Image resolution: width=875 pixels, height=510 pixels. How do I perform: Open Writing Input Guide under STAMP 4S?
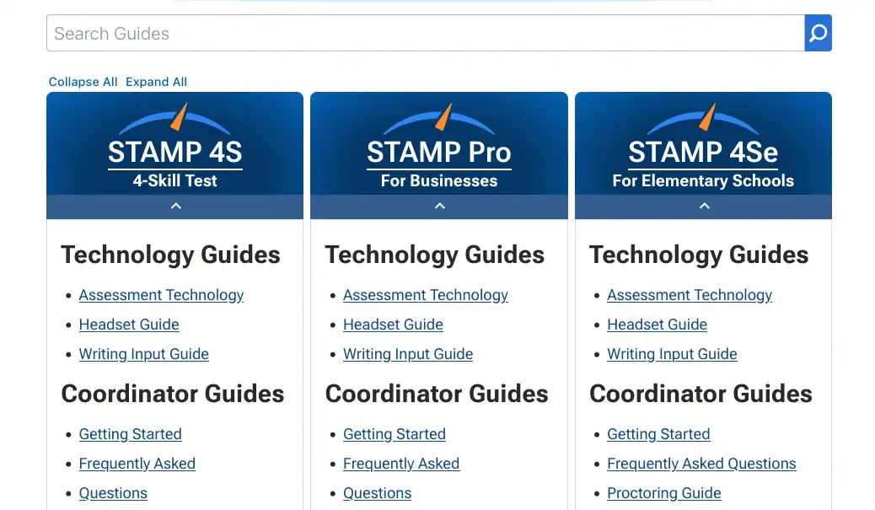143,354
